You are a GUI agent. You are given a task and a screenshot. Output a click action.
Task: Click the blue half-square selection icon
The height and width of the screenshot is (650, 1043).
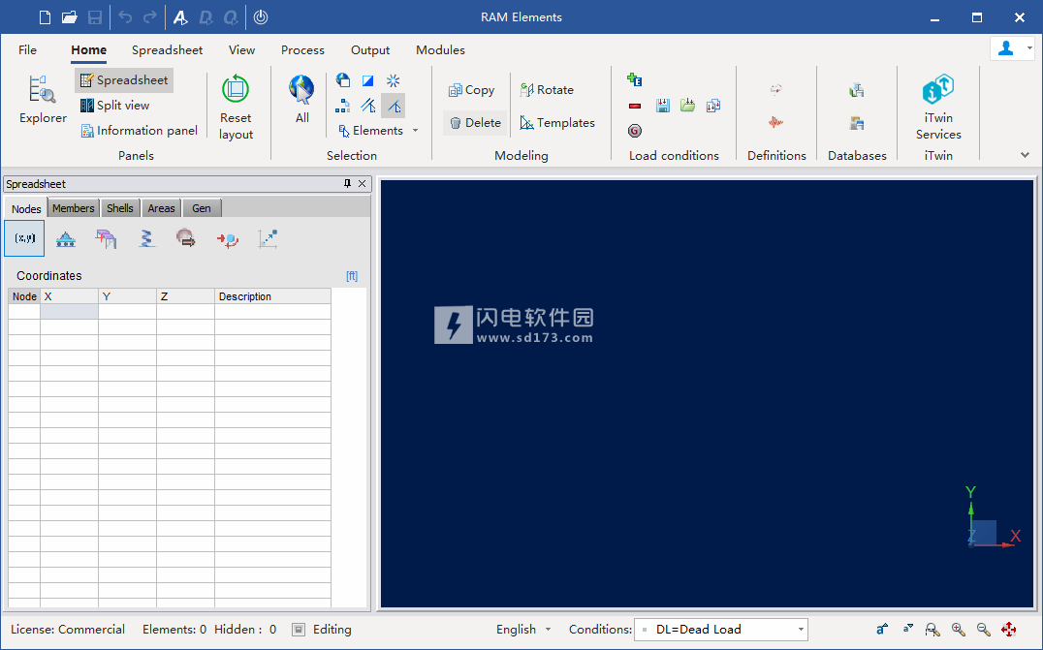tap(367, 80)
